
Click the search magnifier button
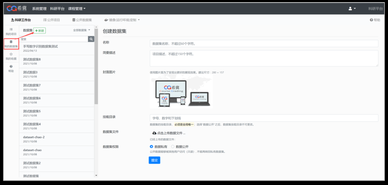91,39
